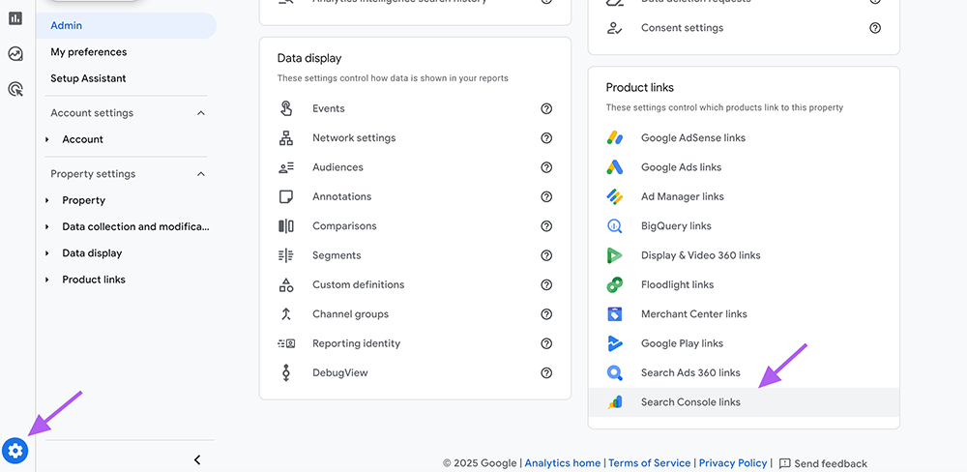
Task: Click the Search Console logo icon
Action: (x=615, y=402)
